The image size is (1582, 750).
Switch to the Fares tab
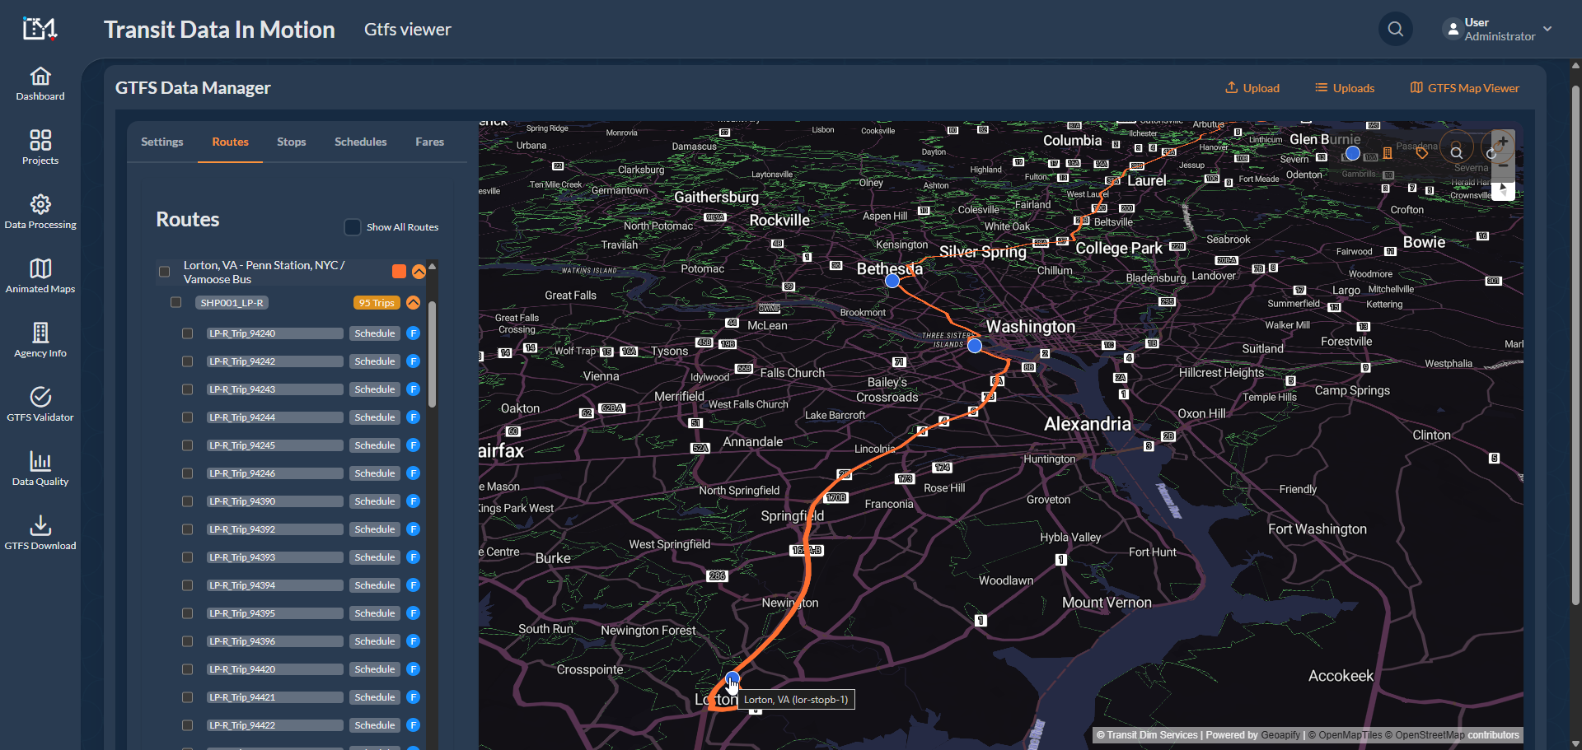(x=429, y=142)
